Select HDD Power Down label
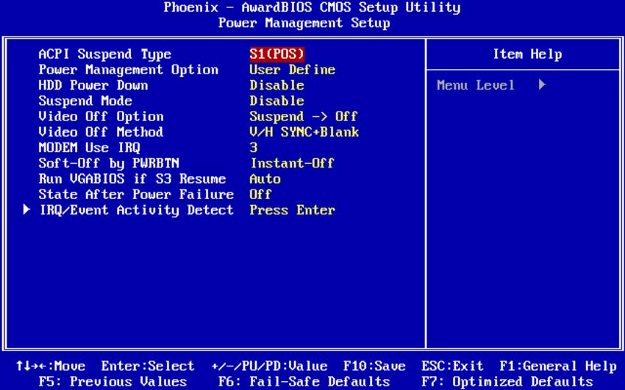Viewport: 625px width, 390px height. 93,85
